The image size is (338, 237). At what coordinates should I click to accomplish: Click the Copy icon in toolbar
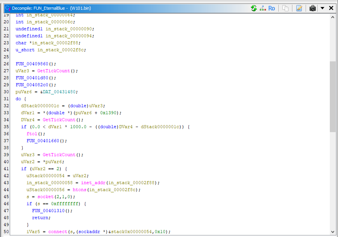pos(285,8)
